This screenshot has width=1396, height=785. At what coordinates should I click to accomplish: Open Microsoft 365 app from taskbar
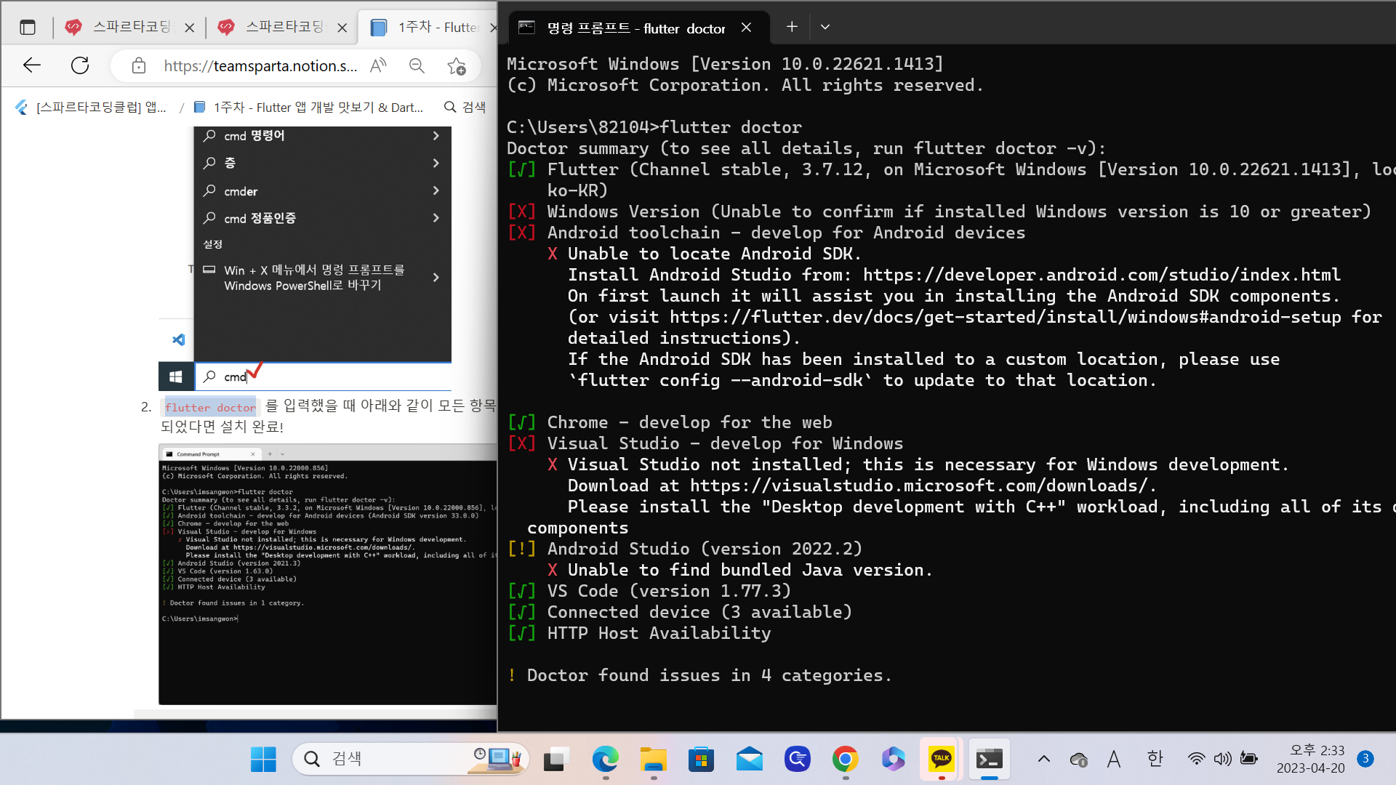click(x=893, y=759)
